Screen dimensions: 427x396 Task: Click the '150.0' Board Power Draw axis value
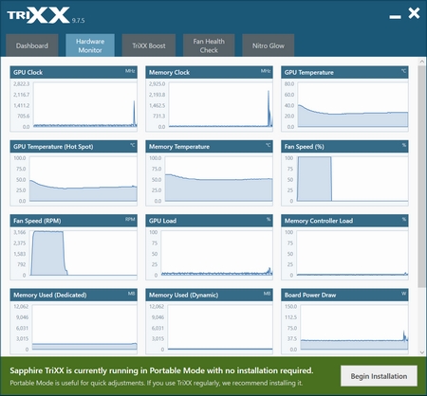(290, 306)
